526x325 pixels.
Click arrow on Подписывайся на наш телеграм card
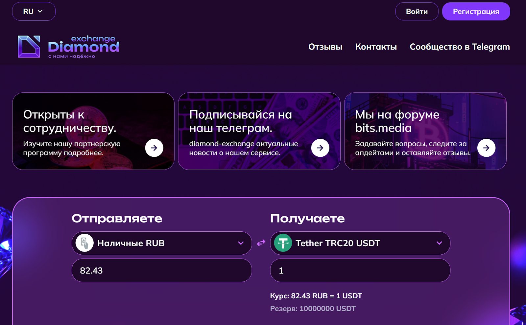(320, 148)
